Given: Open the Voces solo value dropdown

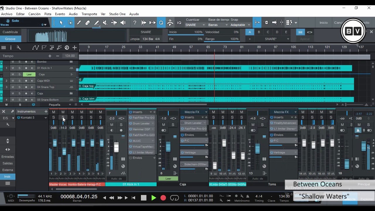Looking at the screenshot, I should tap(44, 25).
